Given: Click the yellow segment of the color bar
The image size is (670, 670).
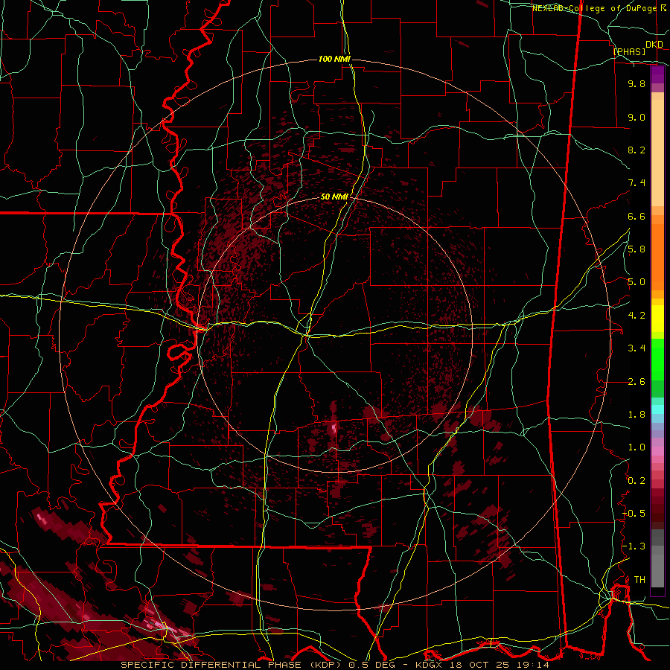Looking at the screenshot, I should (x=657, y=319).
